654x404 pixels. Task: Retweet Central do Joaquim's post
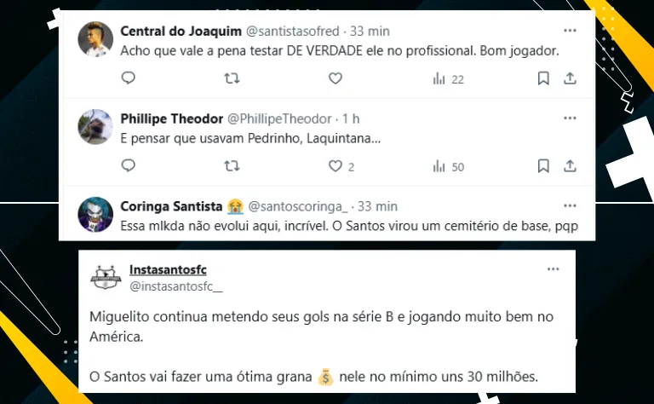(x=231, y=78)
